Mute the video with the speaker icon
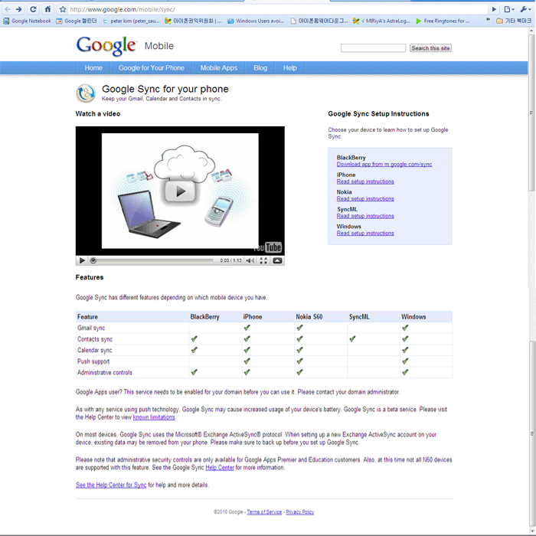Image resolution: width=536 pixels, height=536 pixels. click(x=250, y=260)
